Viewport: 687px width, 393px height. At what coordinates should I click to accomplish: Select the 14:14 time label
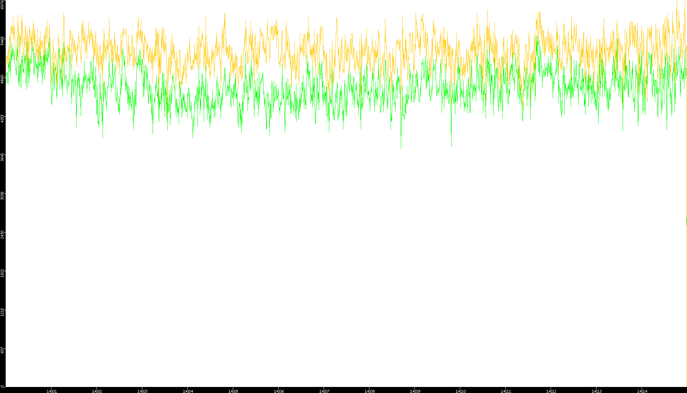point(642,391)
